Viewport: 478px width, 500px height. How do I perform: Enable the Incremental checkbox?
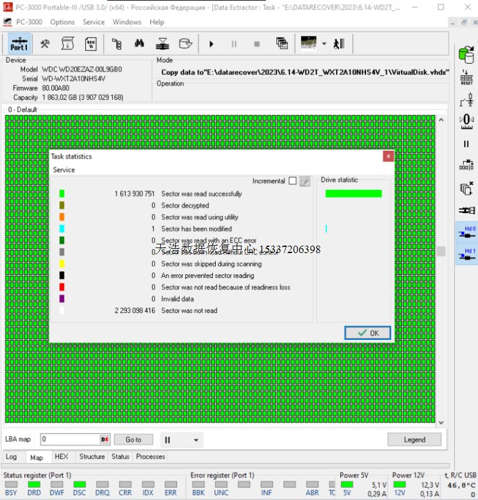(292, 181)
